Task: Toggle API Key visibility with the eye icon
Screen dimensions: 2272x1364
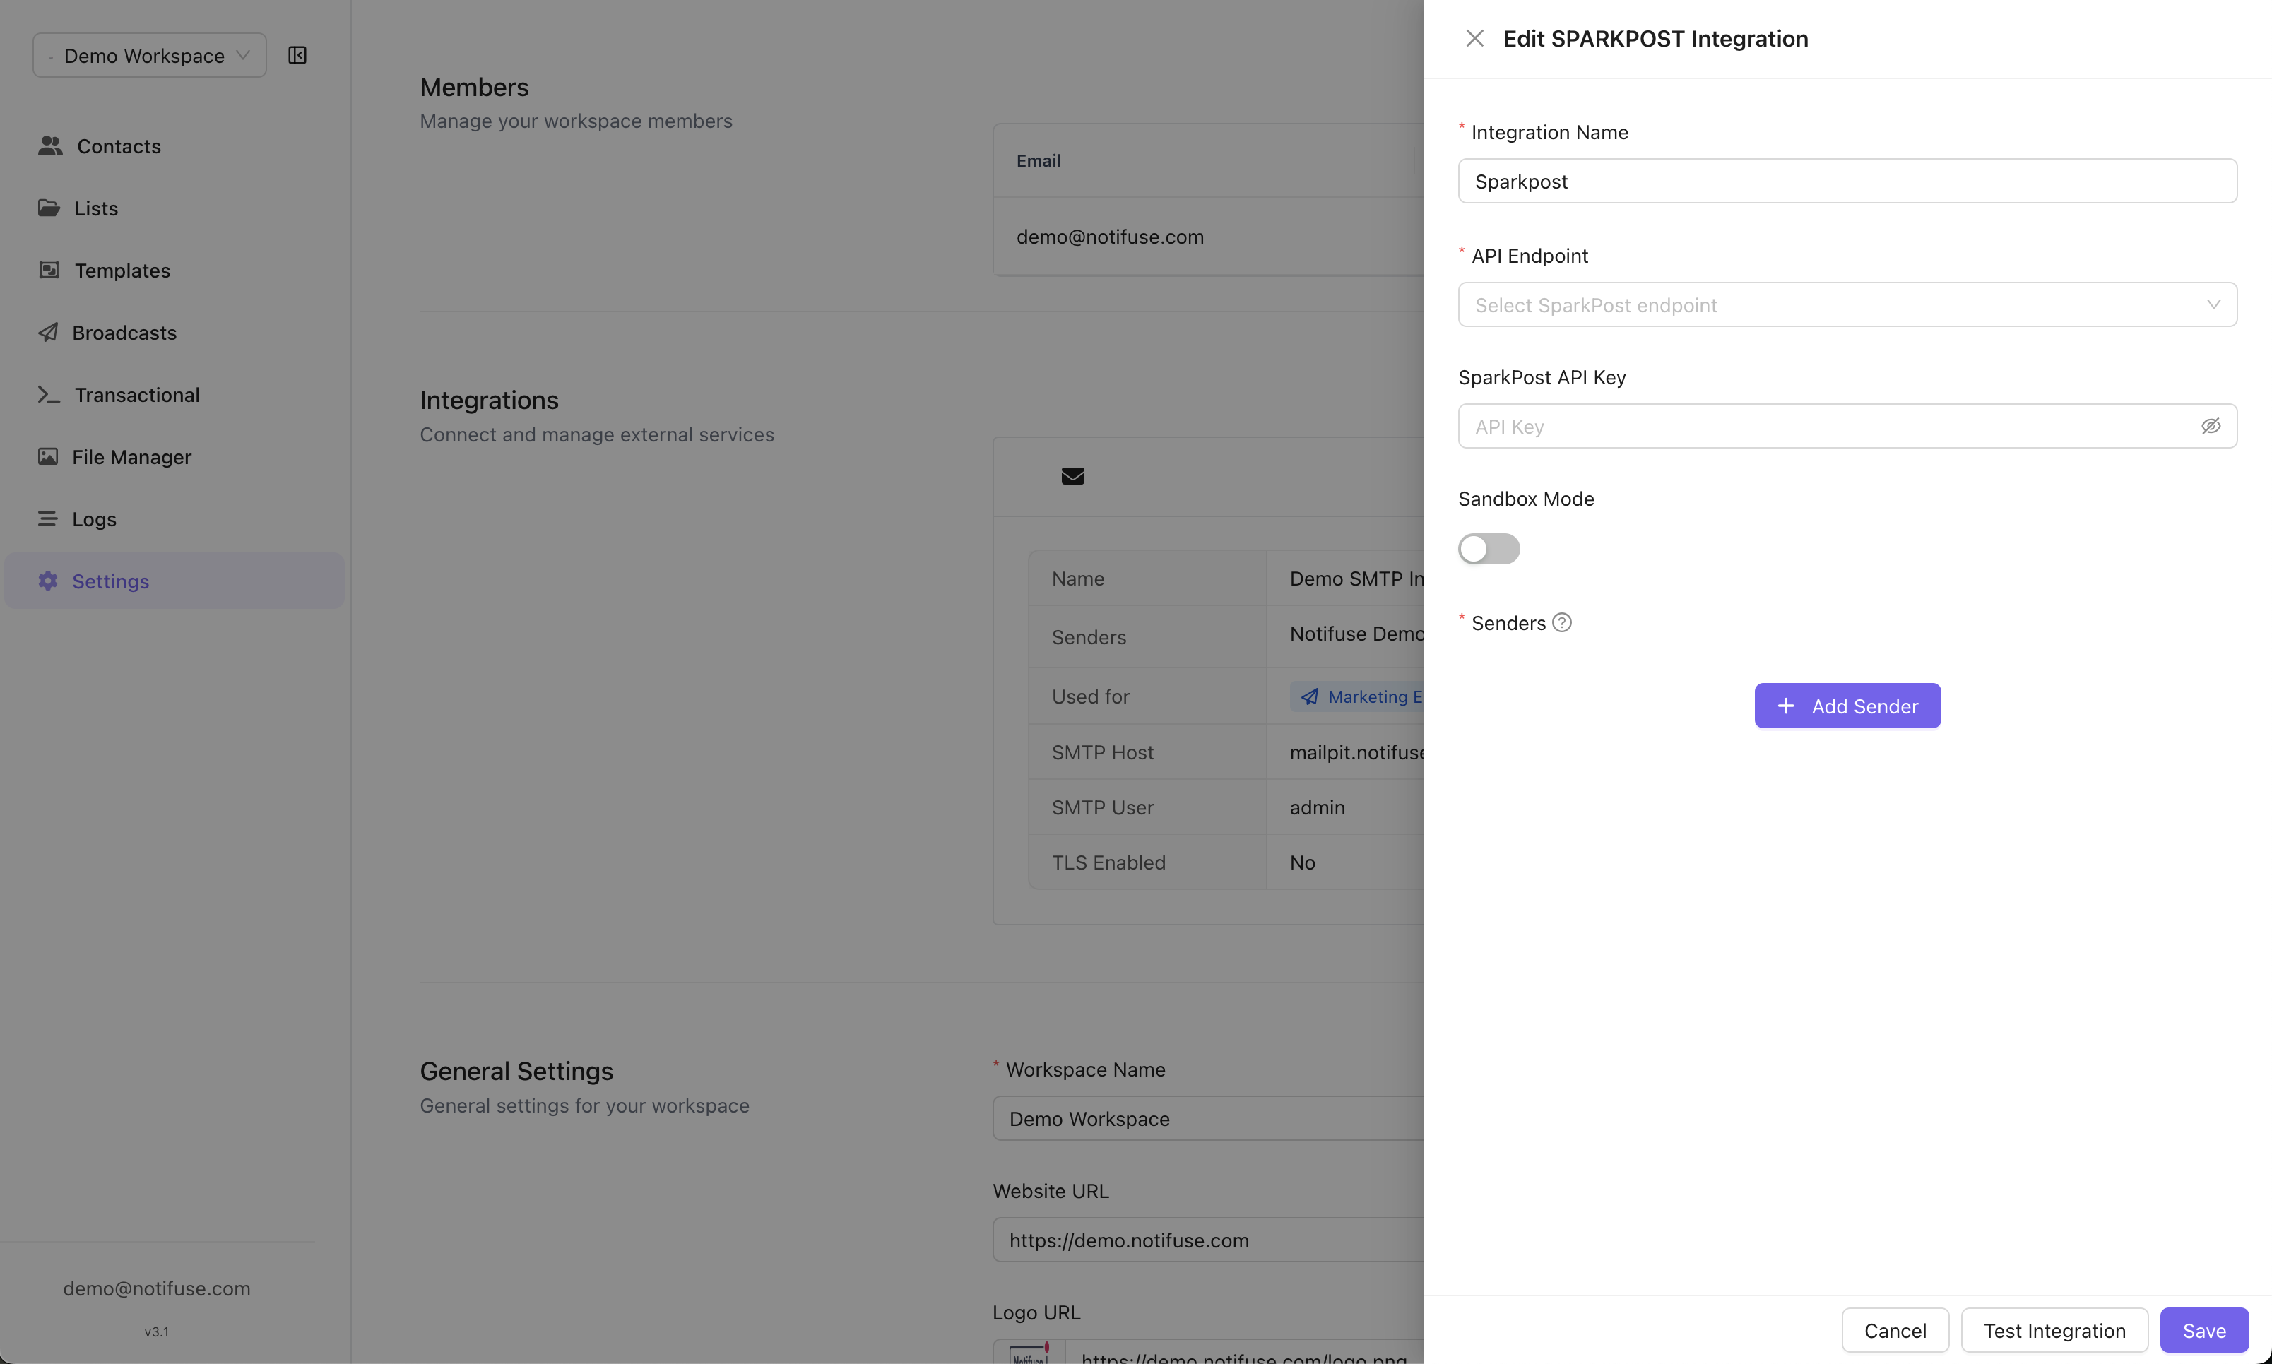Action: [x=2211, y=425]
